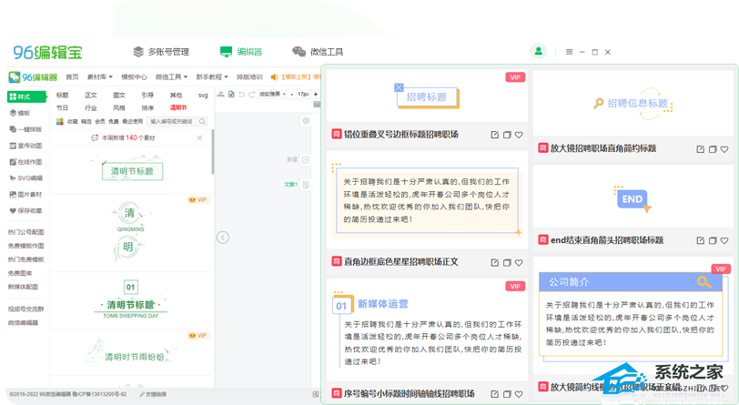739x405 pixels.
Task: Expand the 素材库 dropdown menu
Action: point(99,76)
